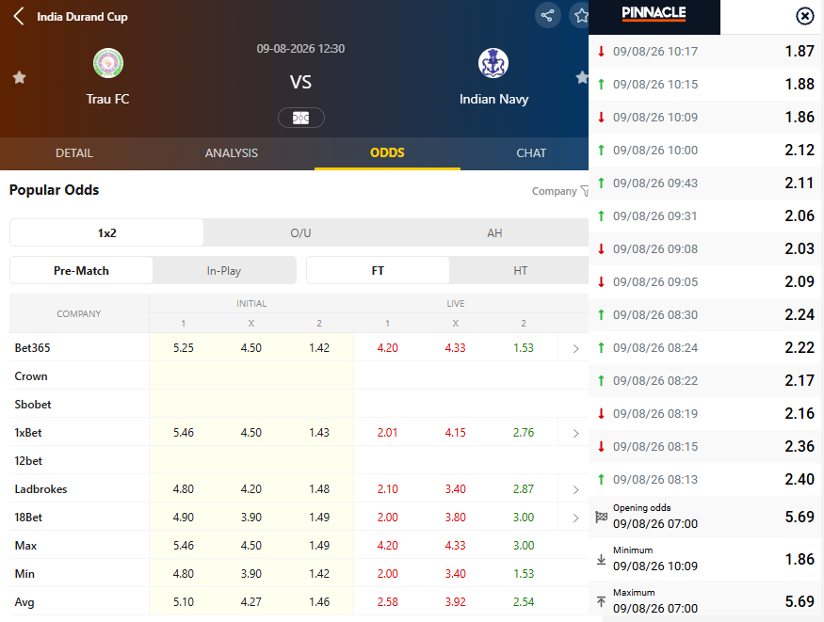Select the AH market tab

pos(494,232)
